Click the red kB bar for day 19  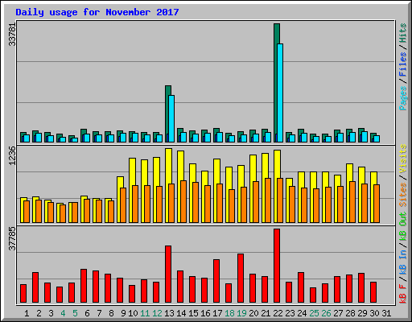pos(241,279)
